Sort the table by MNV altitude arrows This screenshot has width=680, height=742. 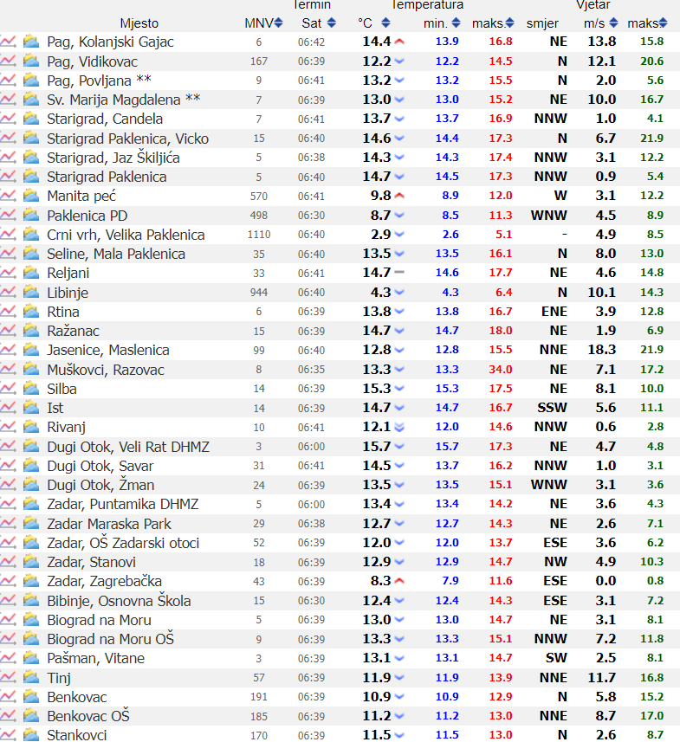(278, 23)
